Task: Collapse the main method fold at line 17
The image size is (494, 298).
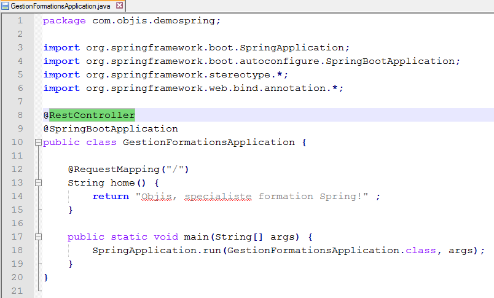Action: point(38,237)
